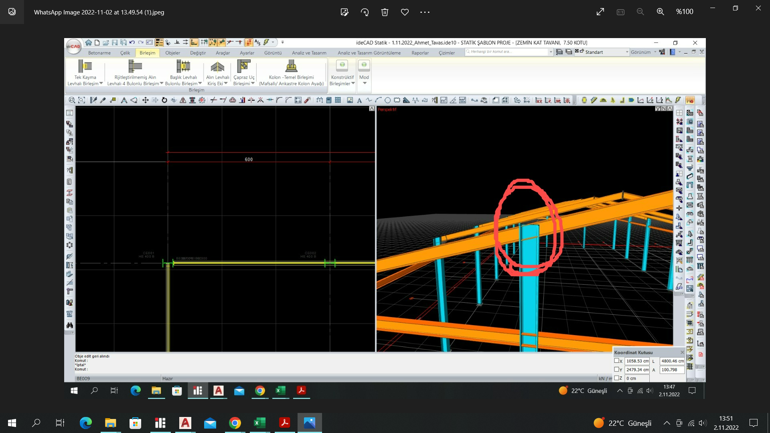Viewport: 770px width, 433px height.
Task: Open the Analiz ve Tasarım tab
Action: pos(309,53)
